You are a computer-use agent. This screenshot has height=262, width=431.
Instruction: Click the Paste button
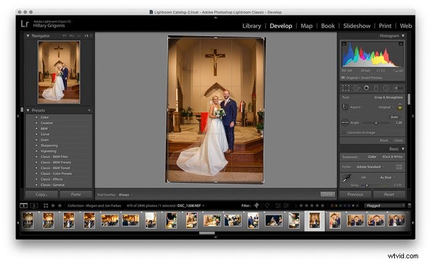[76, 194]
